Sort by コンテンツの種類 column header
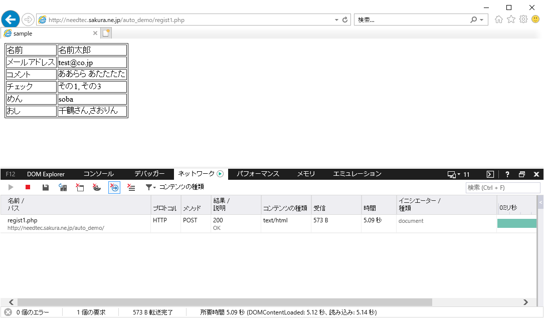544x318 pixels. 286,205
